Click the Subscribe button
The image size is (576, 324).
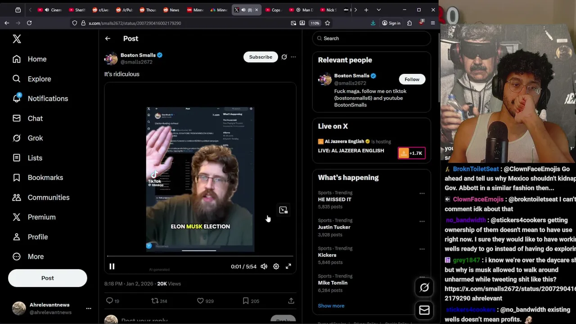pos(261,57)
